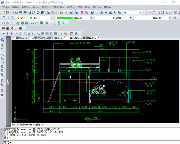Switch to the 图纸2.dwg tab

(21, 38)
